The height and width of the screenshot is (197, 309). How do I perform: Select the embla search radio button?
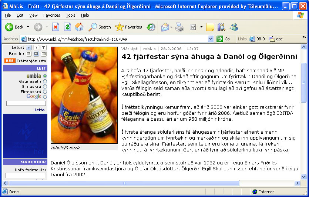click(45, 76)
